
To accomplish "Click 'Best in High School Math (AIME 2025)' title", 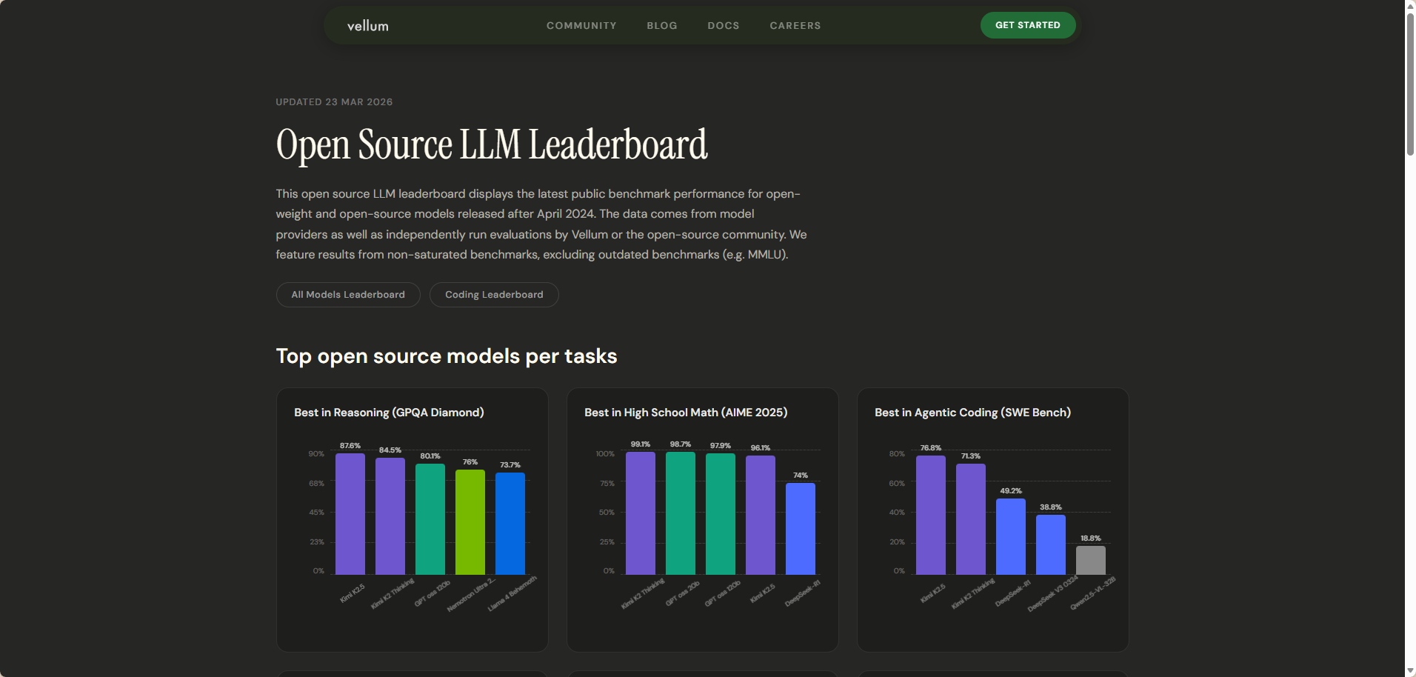I will pyautogui.click(x=686, y=413).
